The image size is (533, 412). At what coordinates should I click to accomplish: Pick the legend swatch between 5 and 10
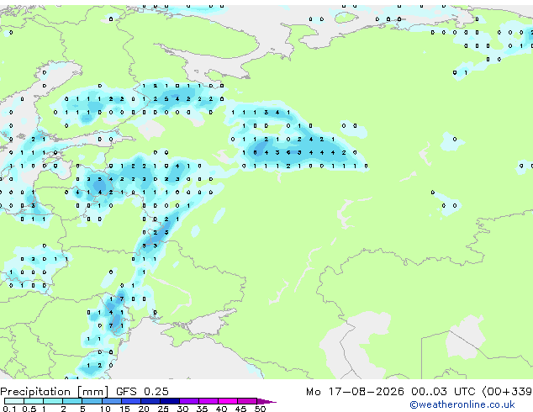[x=92, y=401]
